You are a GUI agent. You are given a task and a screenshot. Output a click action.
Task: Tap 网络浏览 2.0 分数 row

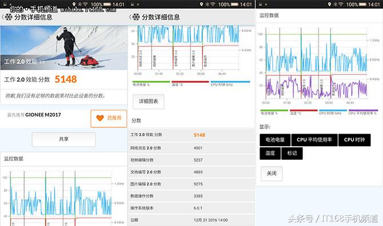(191, 148)
